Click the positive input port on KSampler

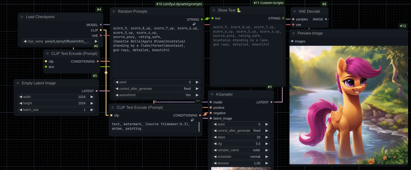(211, 107)
